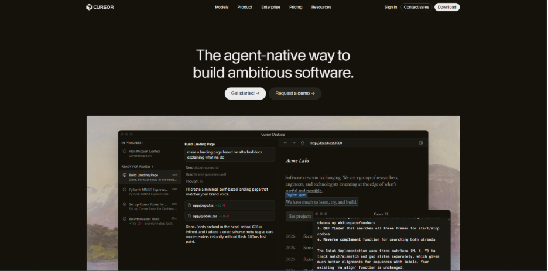Go forward in the preview browser
The image size is (548, 271).
[x=293, y=143]
